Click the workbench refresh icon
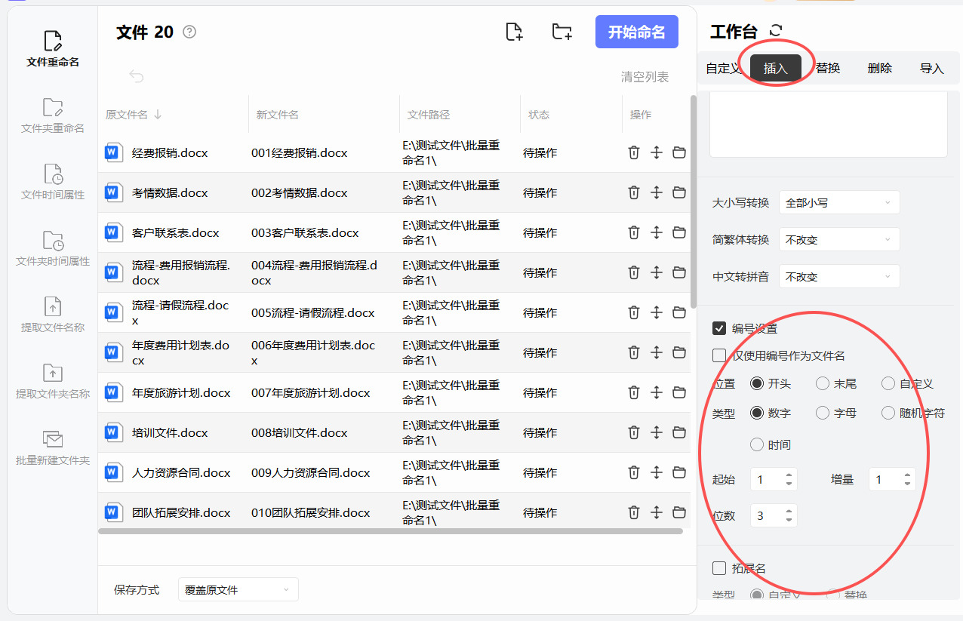 pos(776,31)
